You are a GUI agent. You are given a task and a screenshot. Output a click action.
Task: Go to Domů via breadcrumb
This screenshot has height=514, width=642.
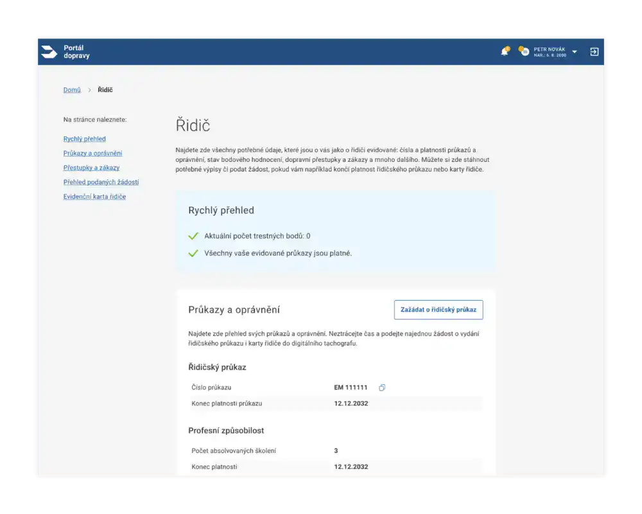(x=72, y=90)
